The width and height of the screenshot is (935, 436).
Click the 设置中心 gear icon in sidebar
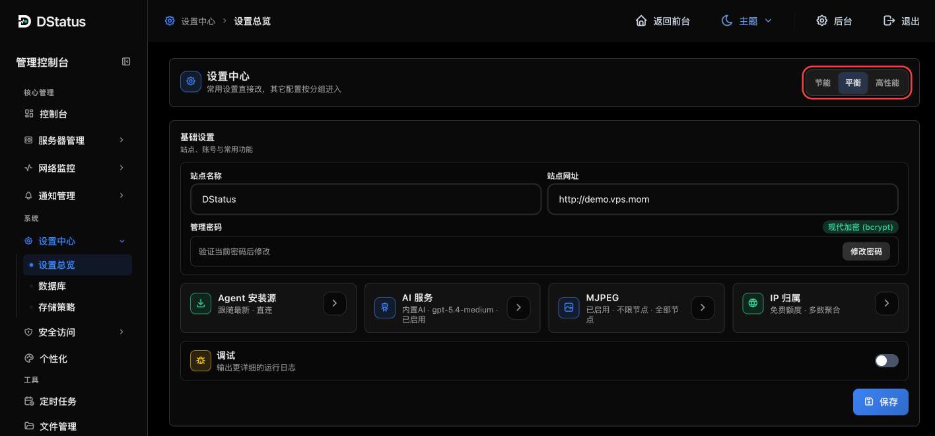click(x=28, y=241)
